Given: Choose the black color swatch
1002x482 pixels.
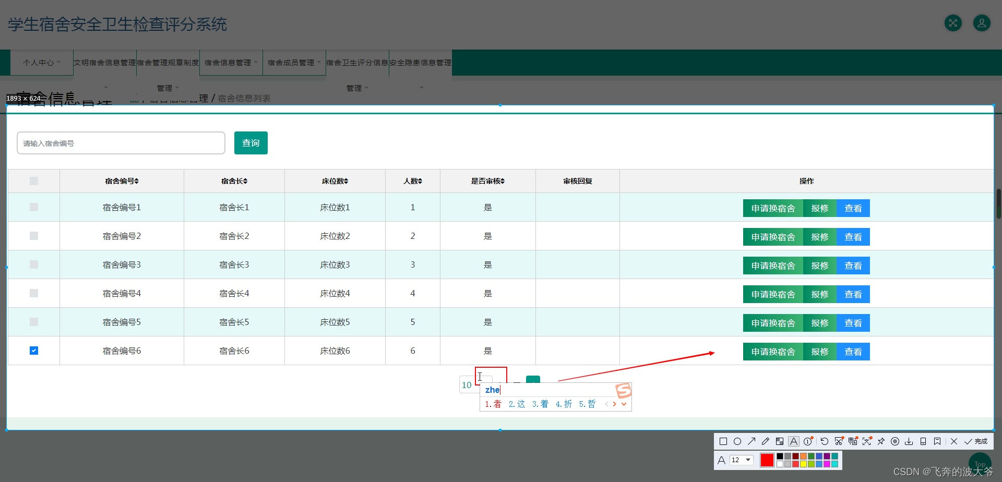Looking at the screenshot, I should (780, 456).
